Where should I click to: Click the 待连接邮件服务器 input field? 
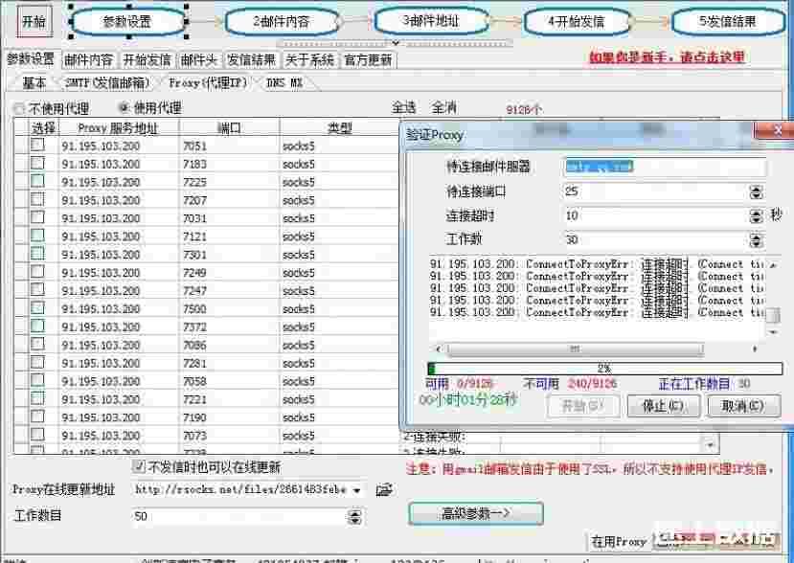coord(665,167)
